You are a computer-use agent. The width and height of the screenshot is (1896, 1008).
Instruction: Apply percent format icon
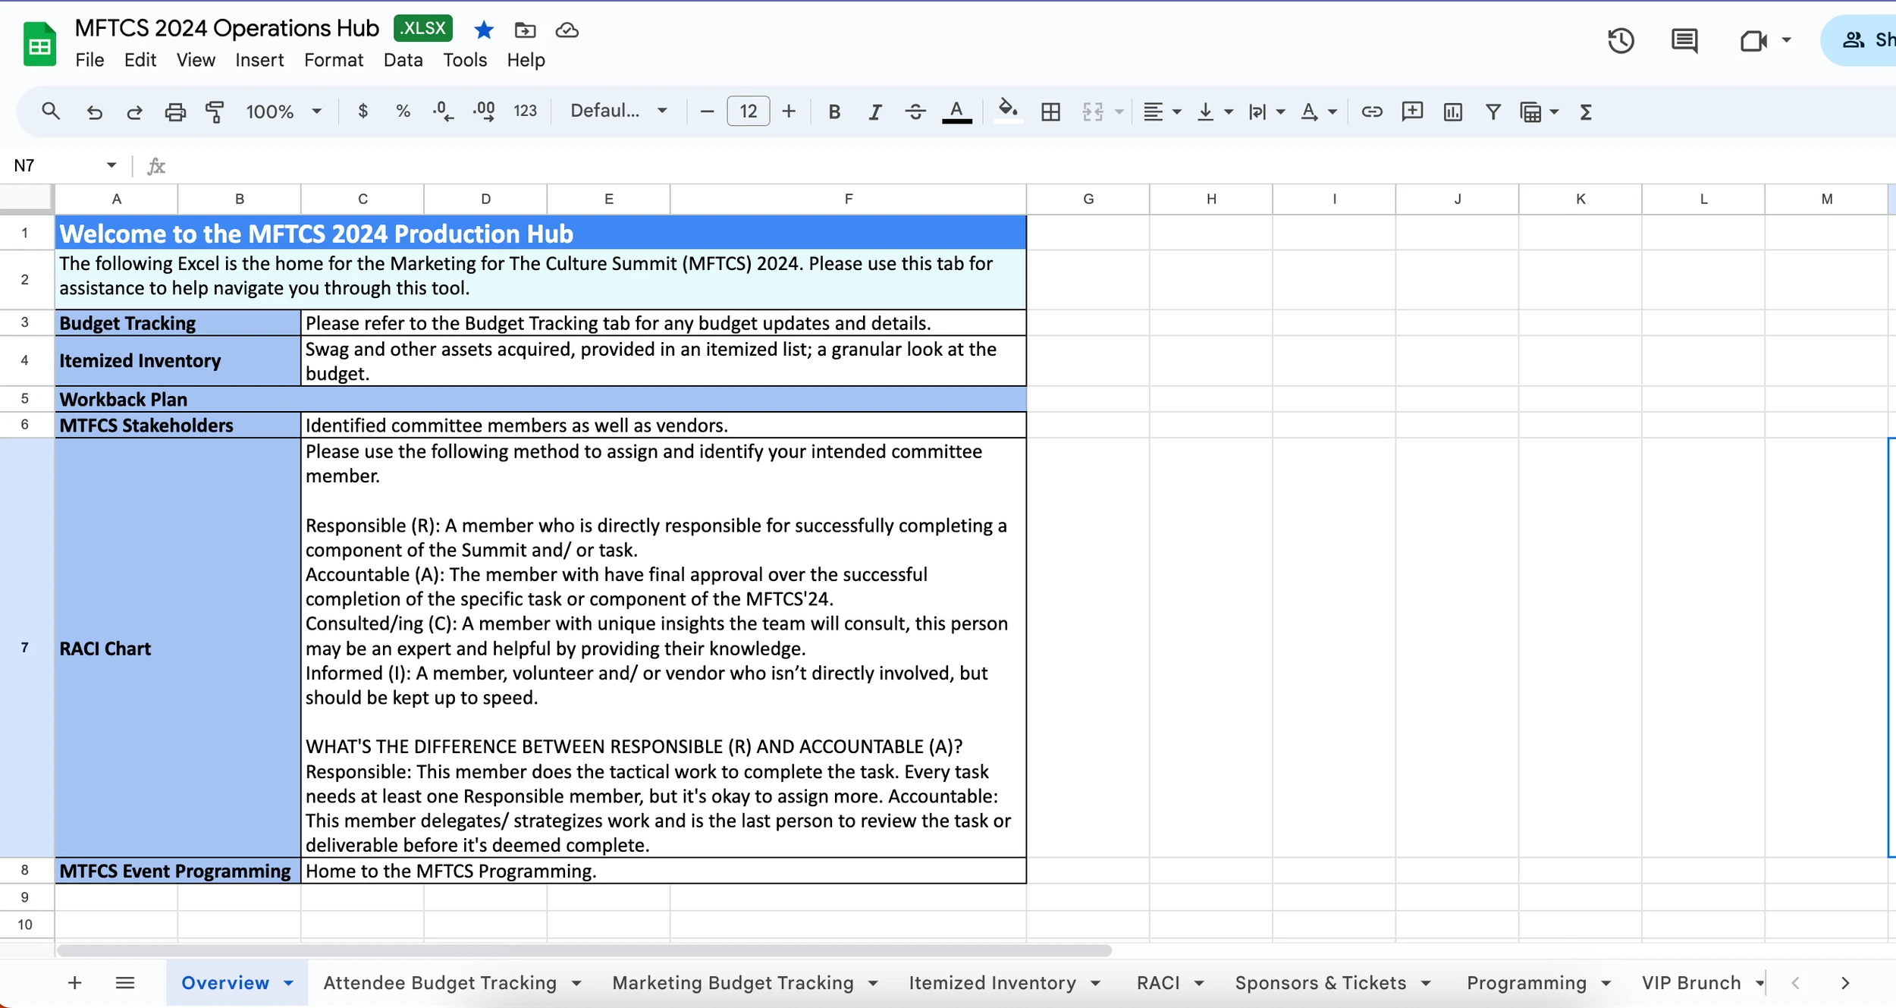tap(403, 111)
